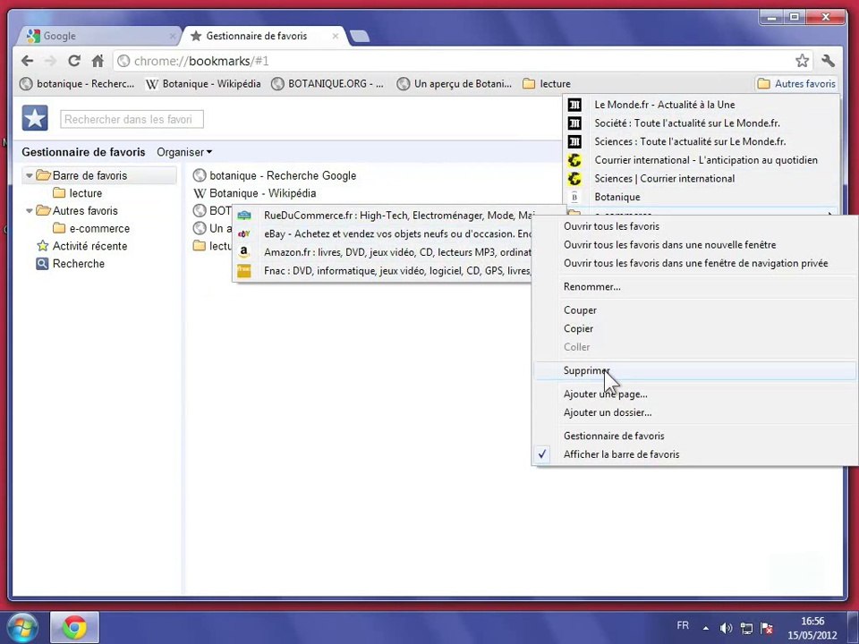Viewport: 859px width, 644px height.
Task: Choose Ouvrir tous les favoris
Action: [x=694, y=226]
